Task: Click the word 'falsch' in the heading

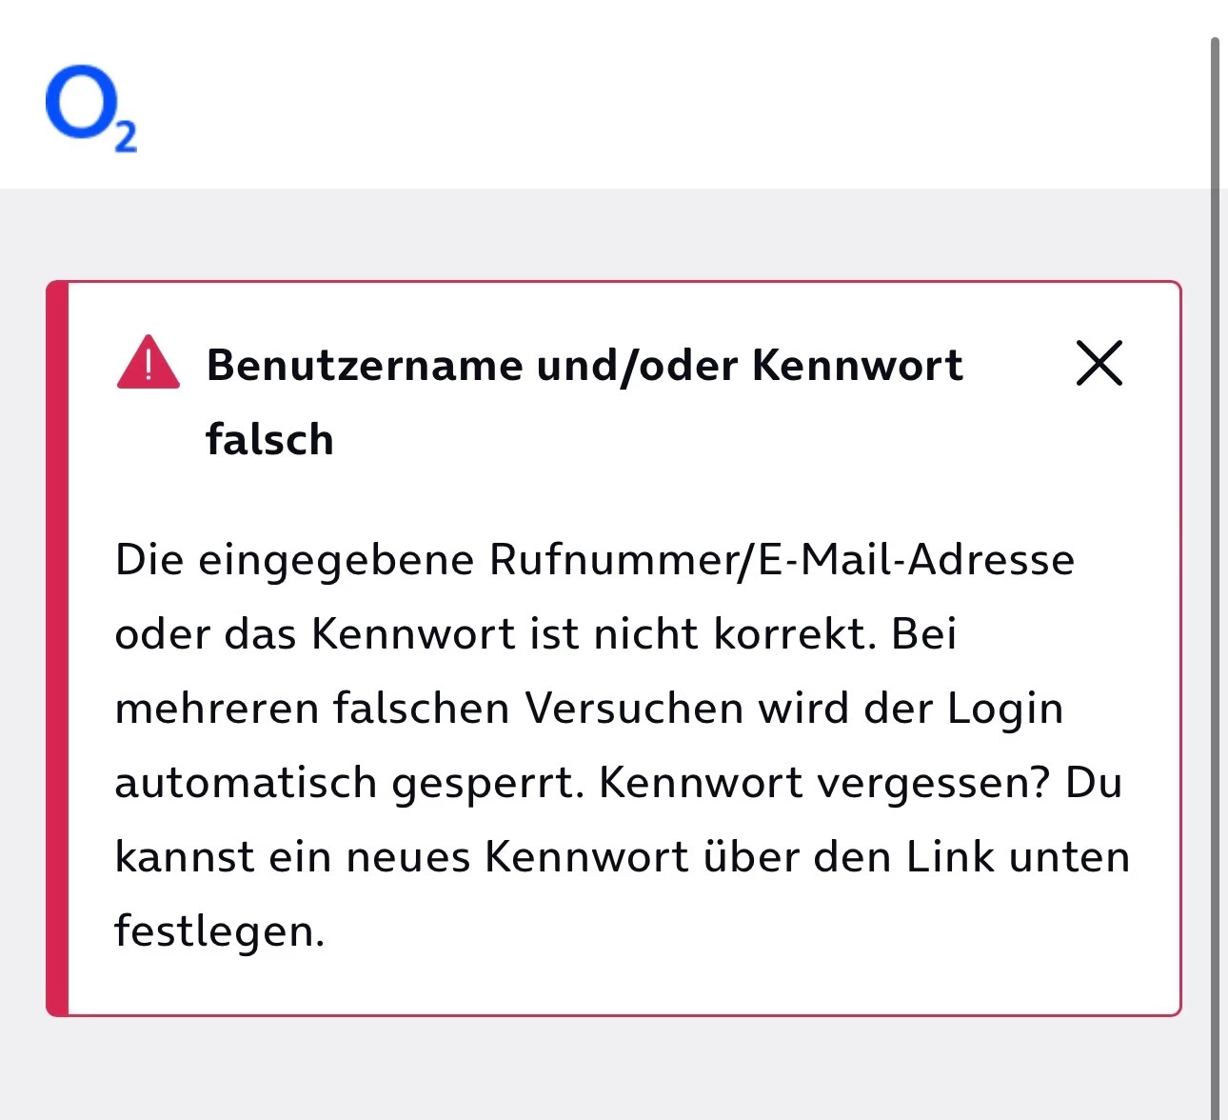Action: pyautogui.click(x=269, y=440)
